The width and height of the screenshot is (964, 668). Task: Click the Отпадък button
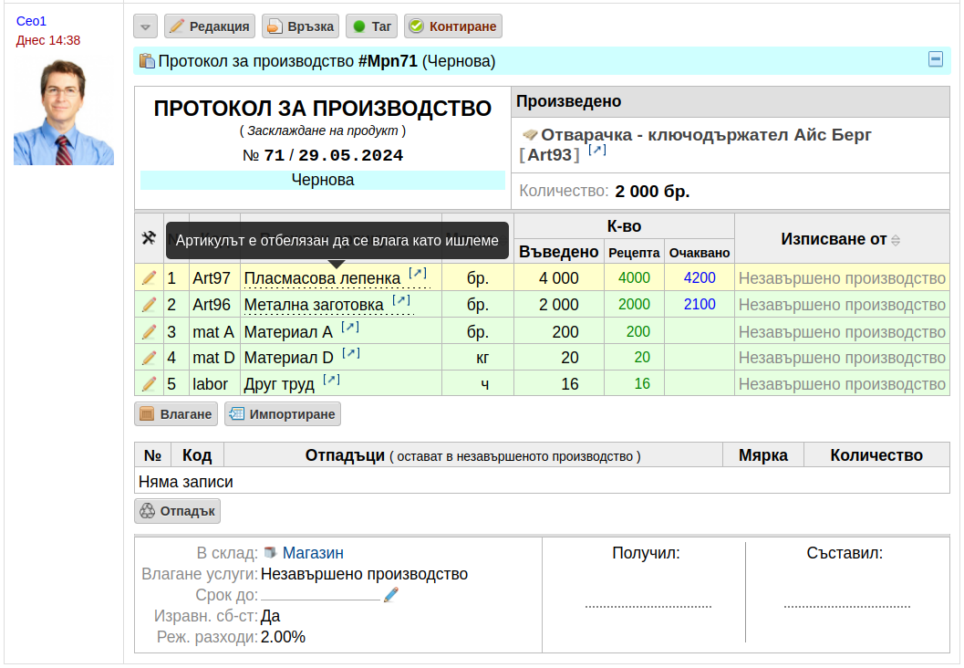pos(178,511)
